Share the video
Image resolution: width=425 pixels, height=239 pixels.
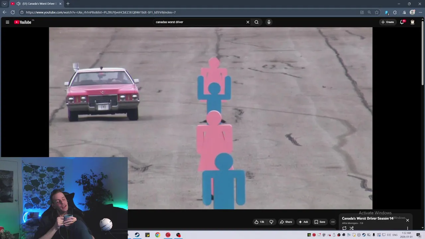286,222
